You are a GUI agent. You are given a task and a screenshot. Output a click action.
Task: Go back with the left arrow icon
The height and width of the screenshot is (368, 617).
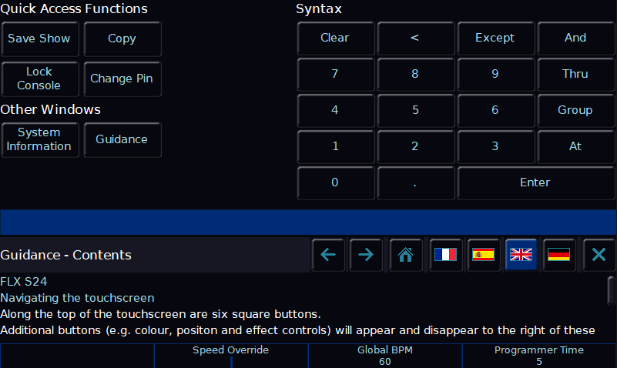tap(328, 255)
